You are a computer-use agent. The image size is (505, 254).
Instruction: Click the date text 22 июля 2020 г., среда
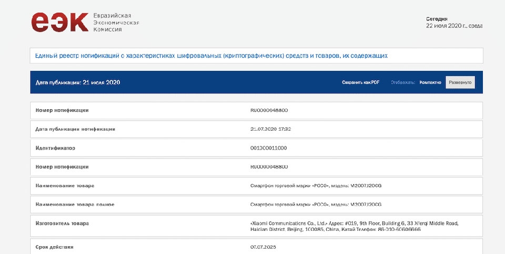click(x=454, y=26)
